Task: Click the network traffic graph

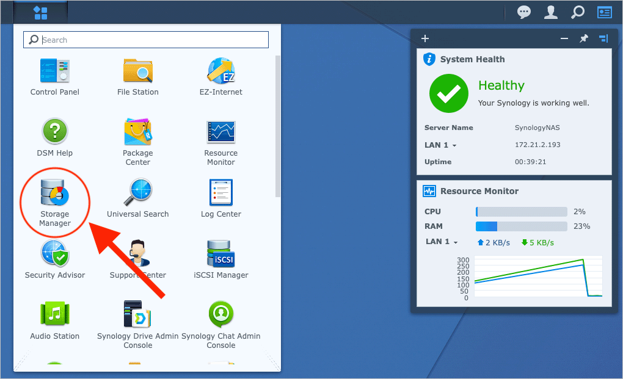Action: tap(538, 276)
